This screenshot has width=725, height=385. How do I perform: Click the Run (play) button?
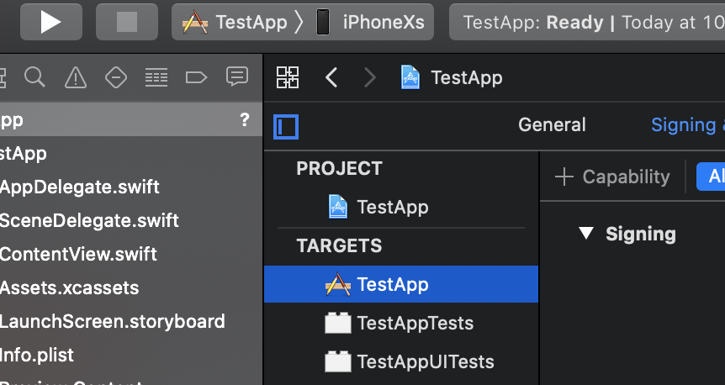pyautogui.click(x=50, y=22)
